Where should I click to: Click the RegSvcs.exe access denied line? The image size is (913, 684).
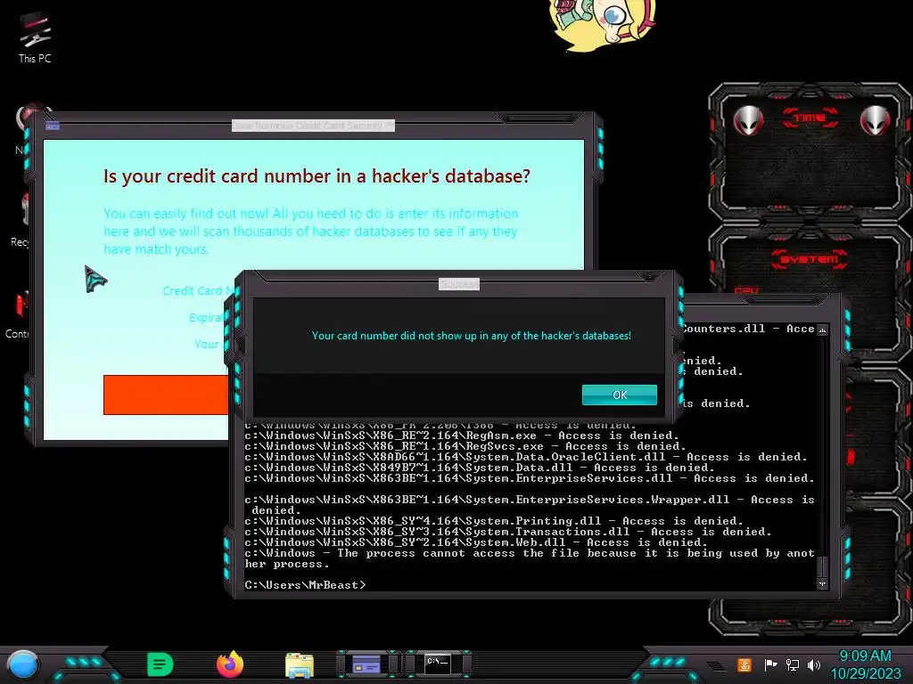click(465, 446)
